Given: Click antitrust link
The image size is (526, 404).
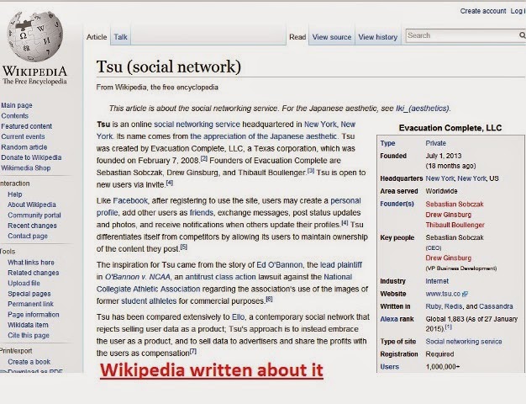Looking at the screenshot, I should click(199, 277).
